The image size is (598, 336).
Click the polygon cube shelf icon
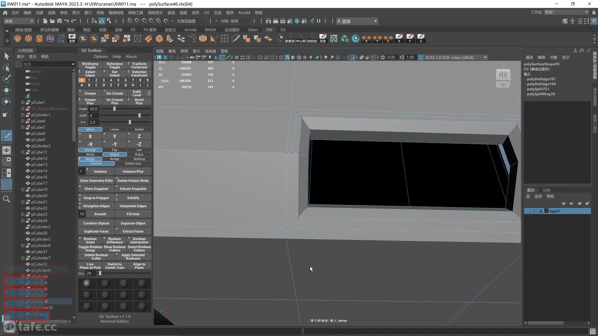click(29, 38)
